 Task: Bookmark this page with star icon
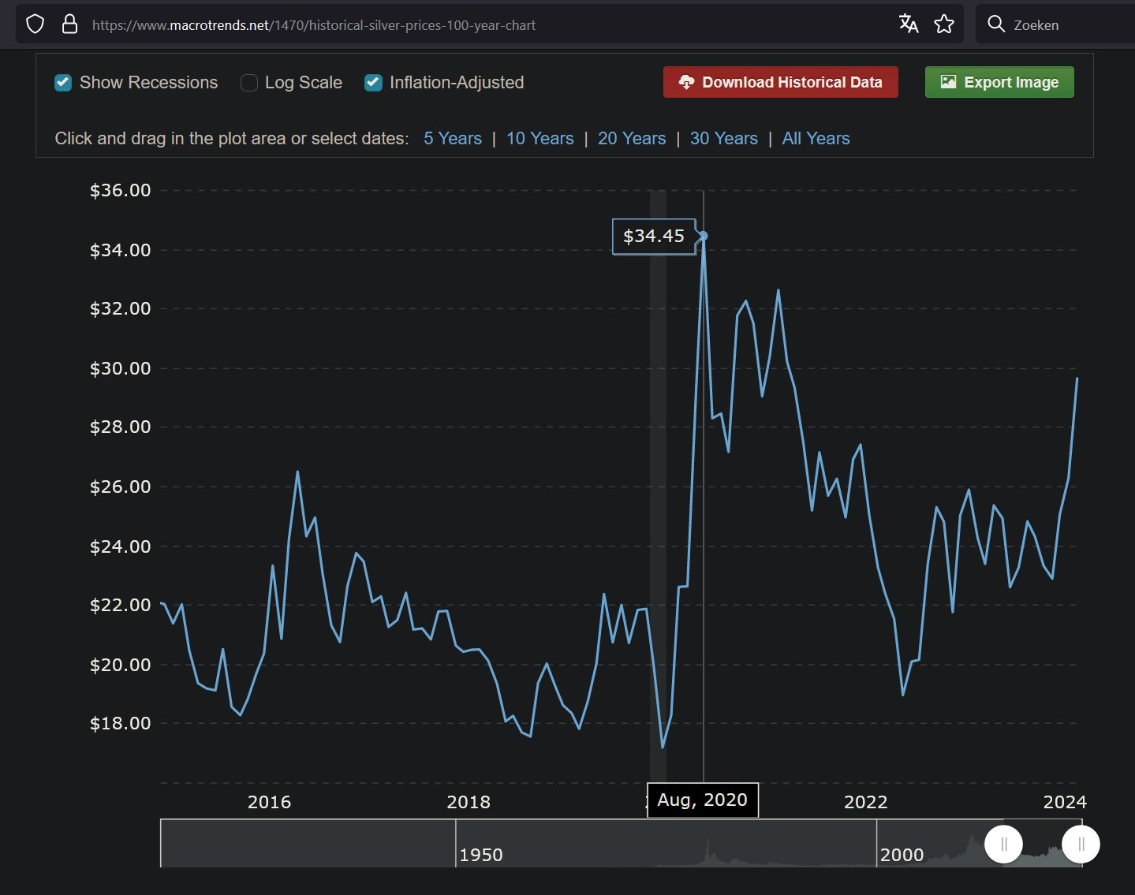click(x=944, y=24)
